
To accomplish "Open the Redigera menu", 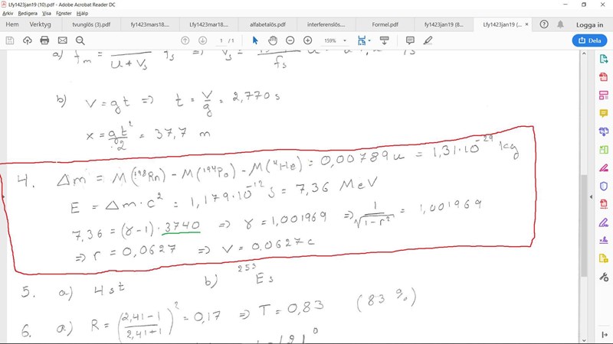I will click(28, 13).
